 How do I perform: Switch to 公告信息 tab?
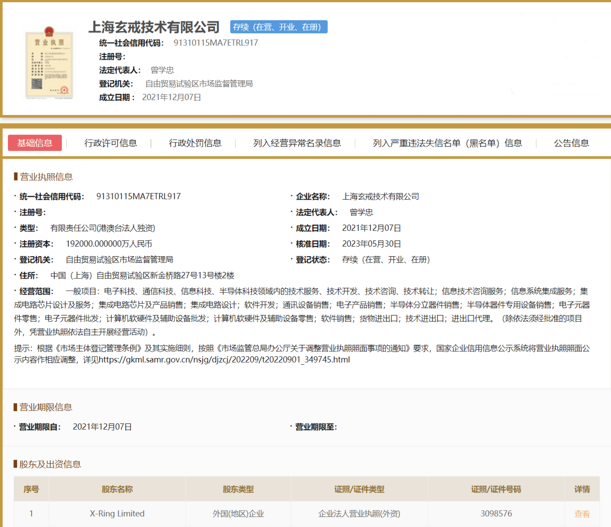[571, 143]
